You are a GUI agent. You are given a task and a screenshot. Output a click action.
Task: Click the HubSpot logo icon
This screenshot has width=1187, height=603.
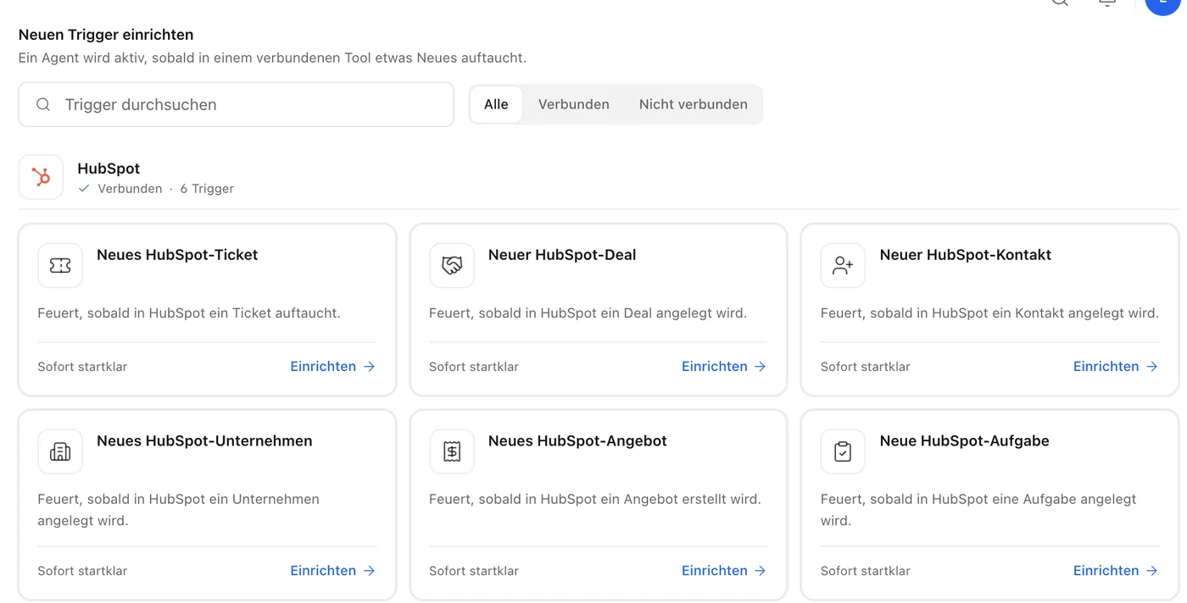(x=41, y=177)
